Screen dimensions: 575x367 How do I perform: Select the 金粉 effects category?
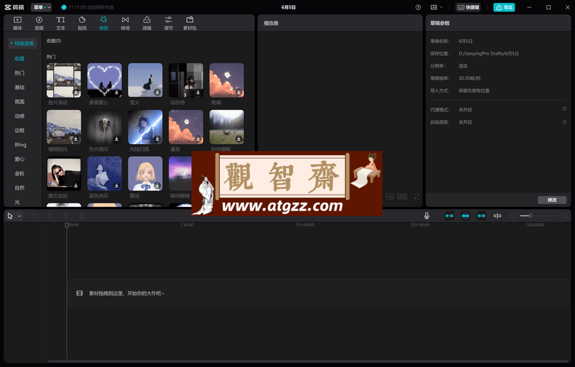(20, 173)
